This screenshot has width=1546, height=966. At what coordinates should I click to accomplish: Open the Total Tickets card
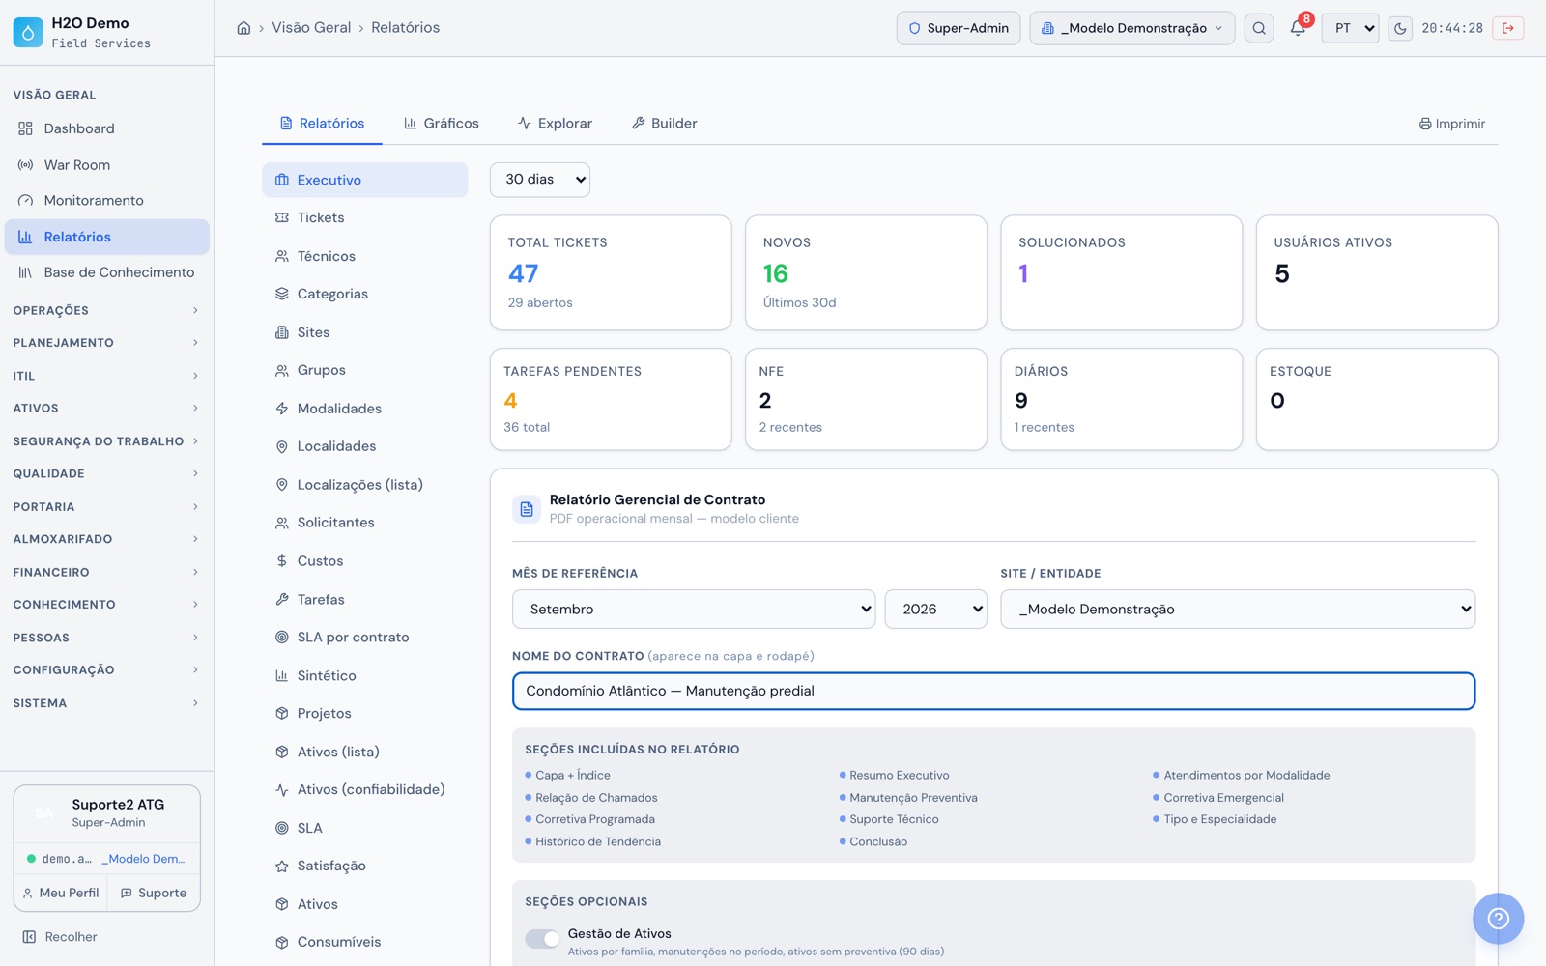point(611,272)
